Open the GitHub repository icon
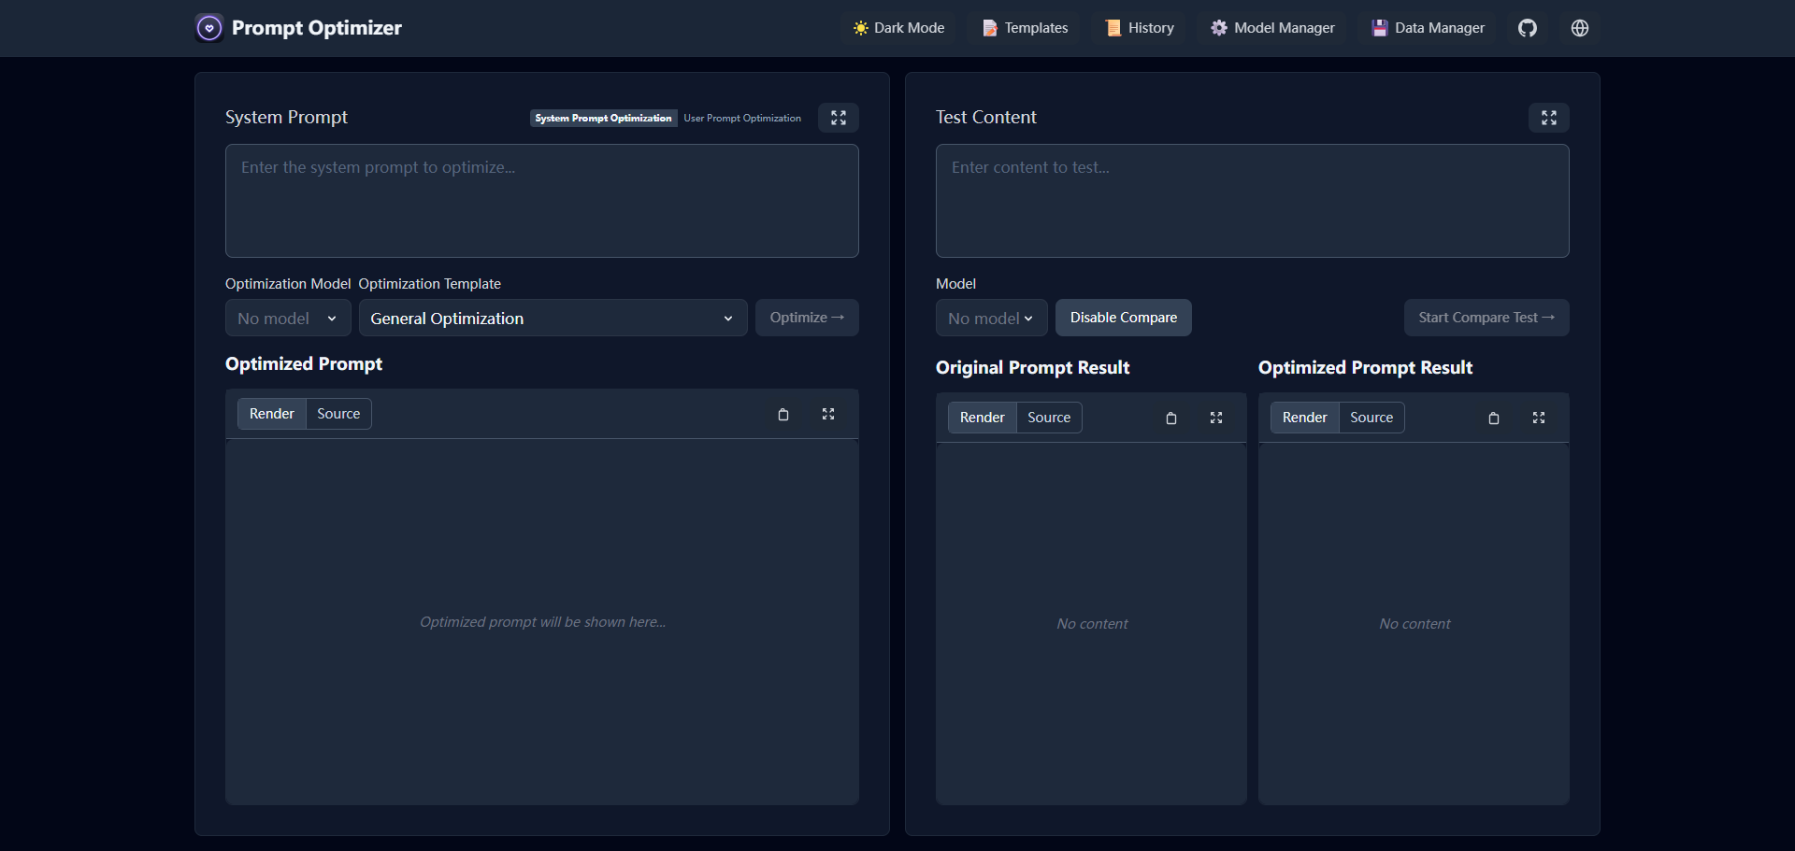 1527,28
